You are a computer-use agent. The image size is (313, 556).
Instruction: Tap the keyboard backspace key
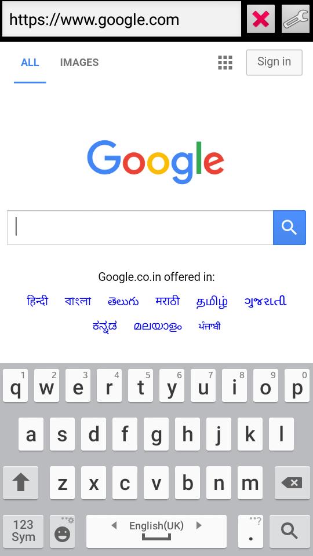coord(292,482)
